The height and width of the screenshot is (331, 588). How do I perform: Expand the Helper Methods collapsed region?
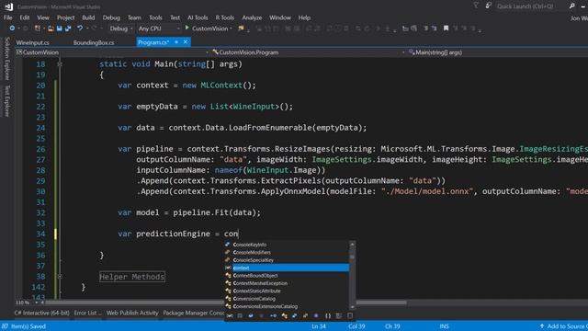[60, 277]
